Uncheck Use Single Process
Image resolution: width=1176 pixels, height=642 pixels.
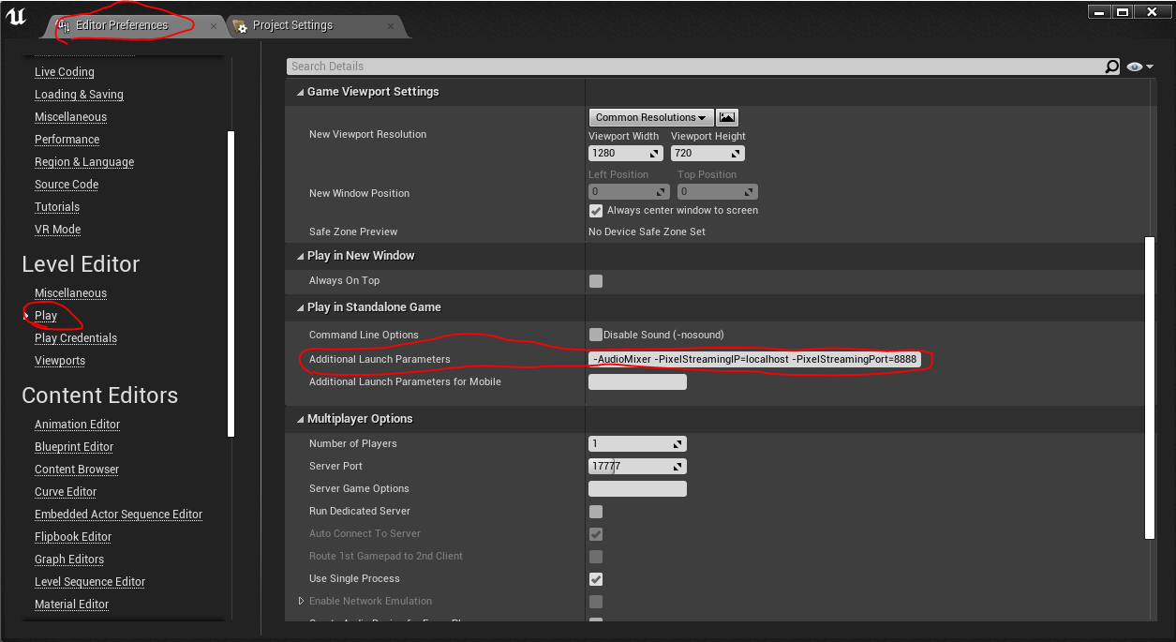[596, 579]
